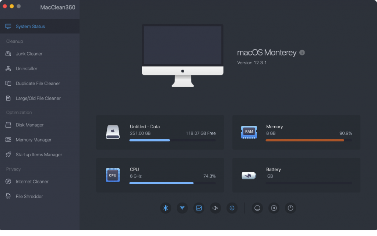This screenshot has height=236, width=377.
Task: Click the CPU chip icon
Action: (x=113, y=175)
